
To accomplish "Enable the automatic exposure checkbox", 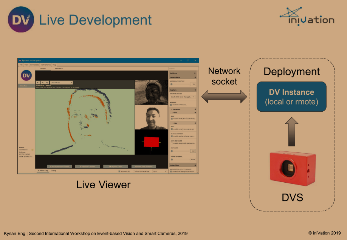I will pos(172,143).
